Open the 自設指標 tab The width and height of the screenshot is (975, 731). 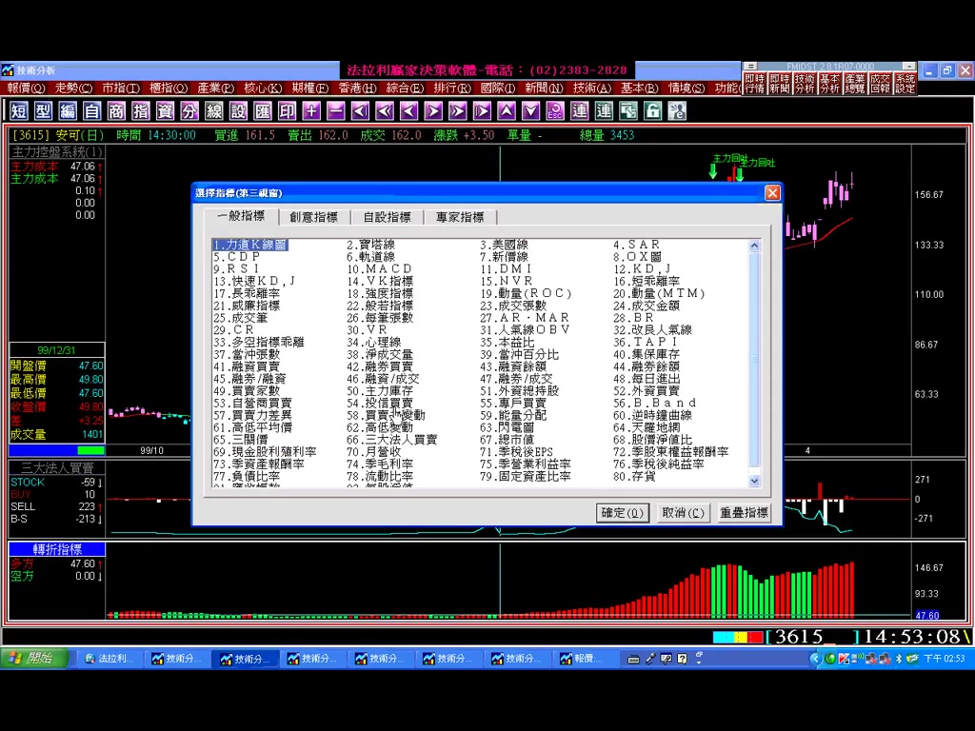pyautogui.click(x=387, y=217)
